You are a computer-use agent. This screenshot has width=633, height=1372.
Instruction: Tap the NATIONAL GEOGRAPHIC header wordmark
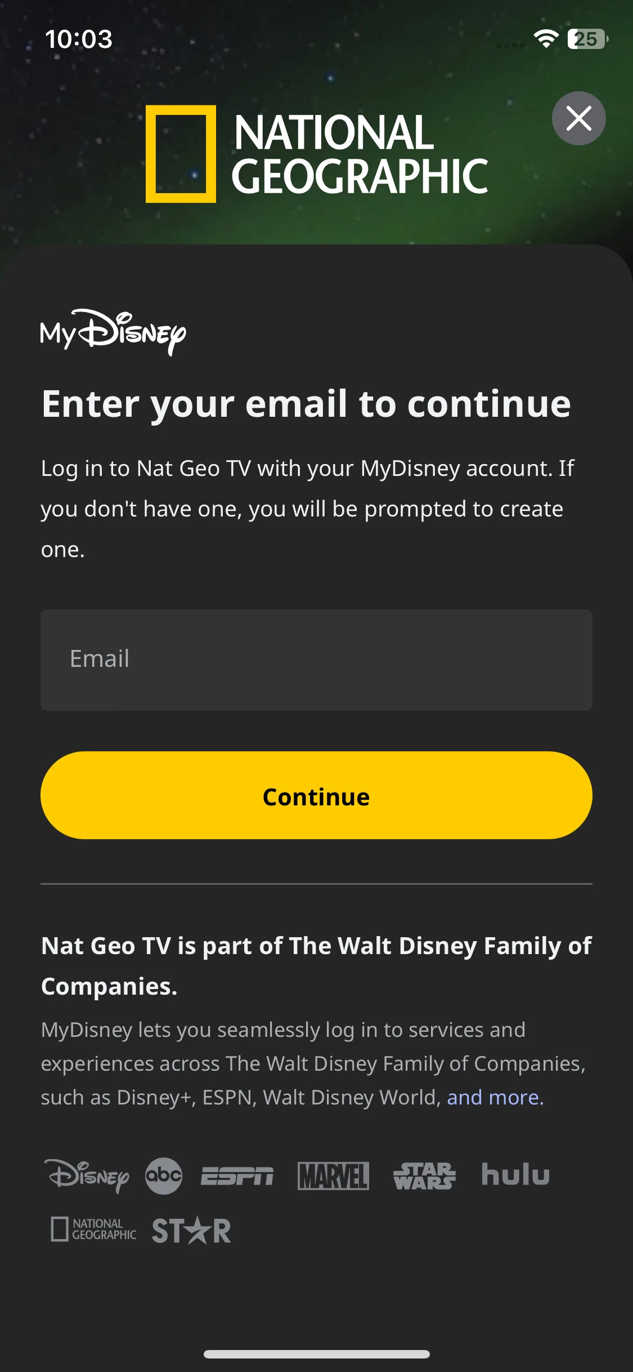pyautogui.click(x=360, y=154)
